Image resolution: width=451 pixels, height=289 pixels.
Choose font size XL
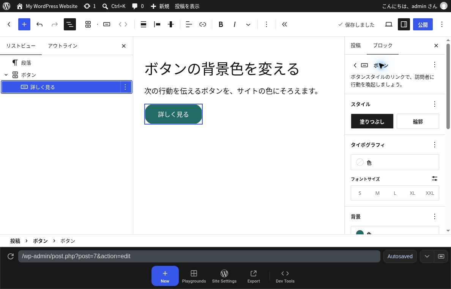click(412, 193)
